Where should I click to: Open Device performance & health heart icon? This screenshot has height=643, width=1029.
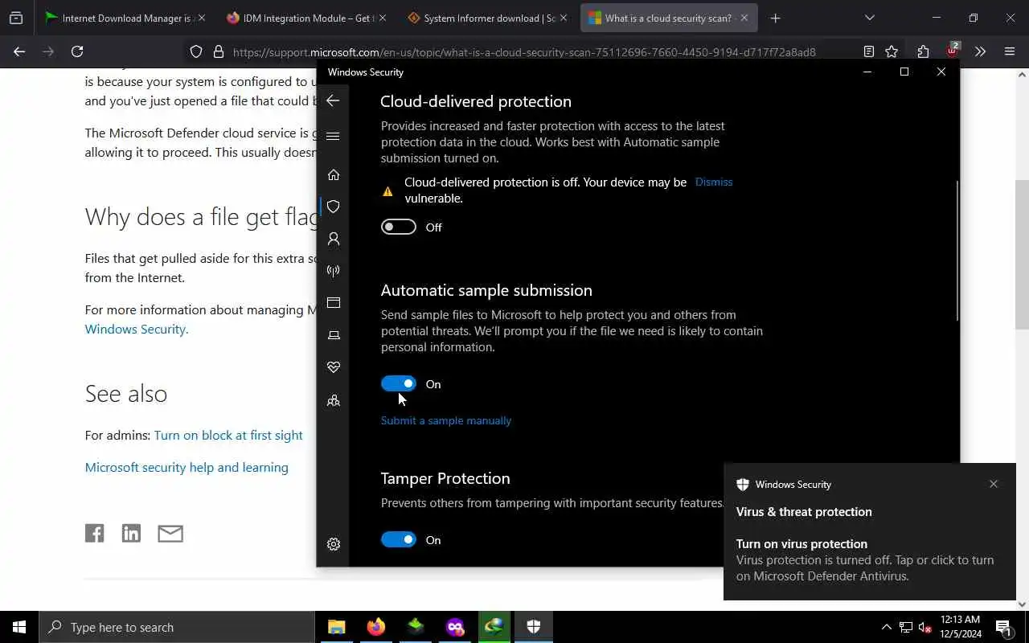tap(334, 367)
